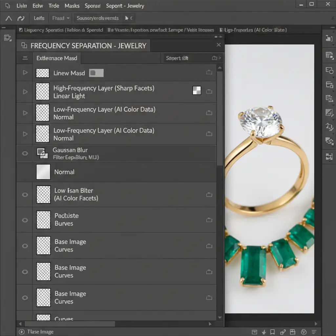Click the bottom icon in the right sidebar
The height and width of the screenshot is (336, 336).
click(329, 157)
